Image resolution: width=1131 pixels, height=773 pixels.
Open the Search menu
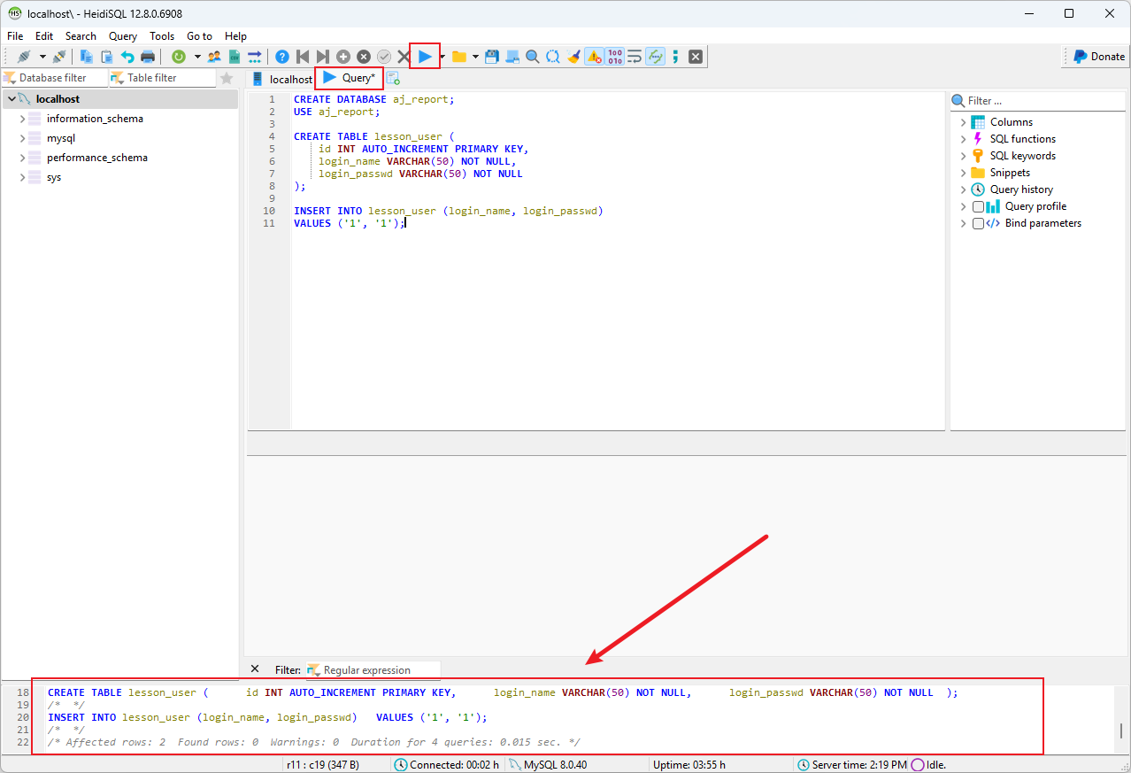pyautogui.click(x=81, y=36)
